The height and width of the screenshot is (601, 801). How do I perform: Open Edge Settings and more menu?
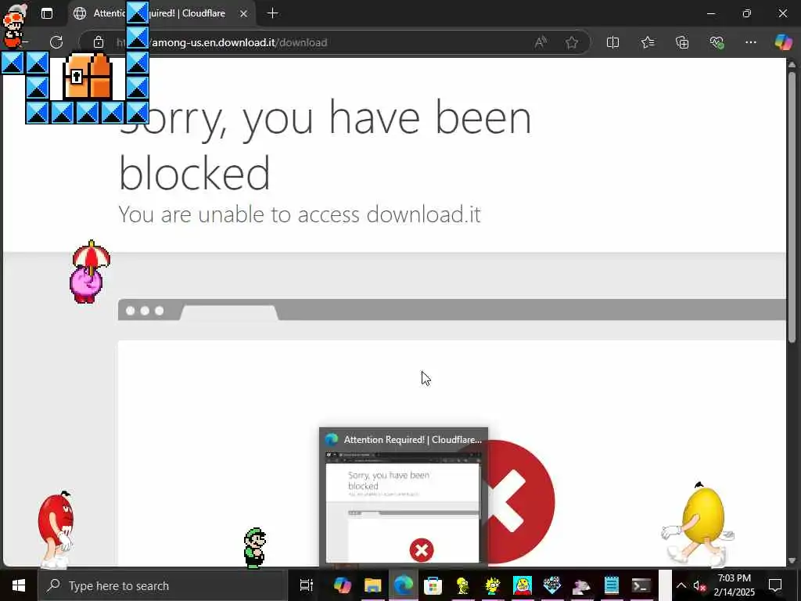coord(750,42)
